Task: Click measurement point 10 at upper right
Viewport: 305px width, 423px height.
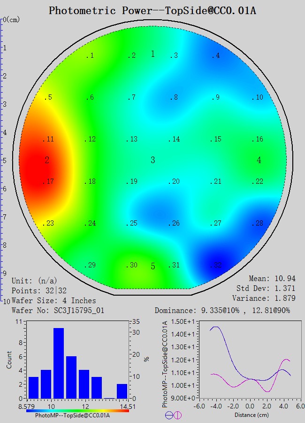Action: tap(258, 97)
